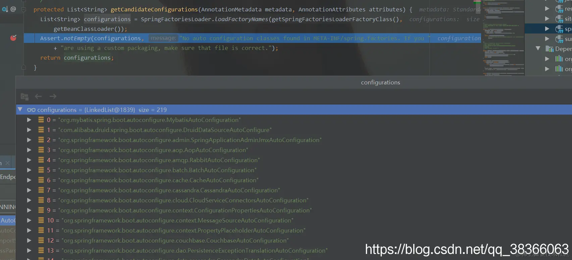Expand element 1 DruidDataSourceAutoConfigure
572x260 pixels.
point(29,130)
